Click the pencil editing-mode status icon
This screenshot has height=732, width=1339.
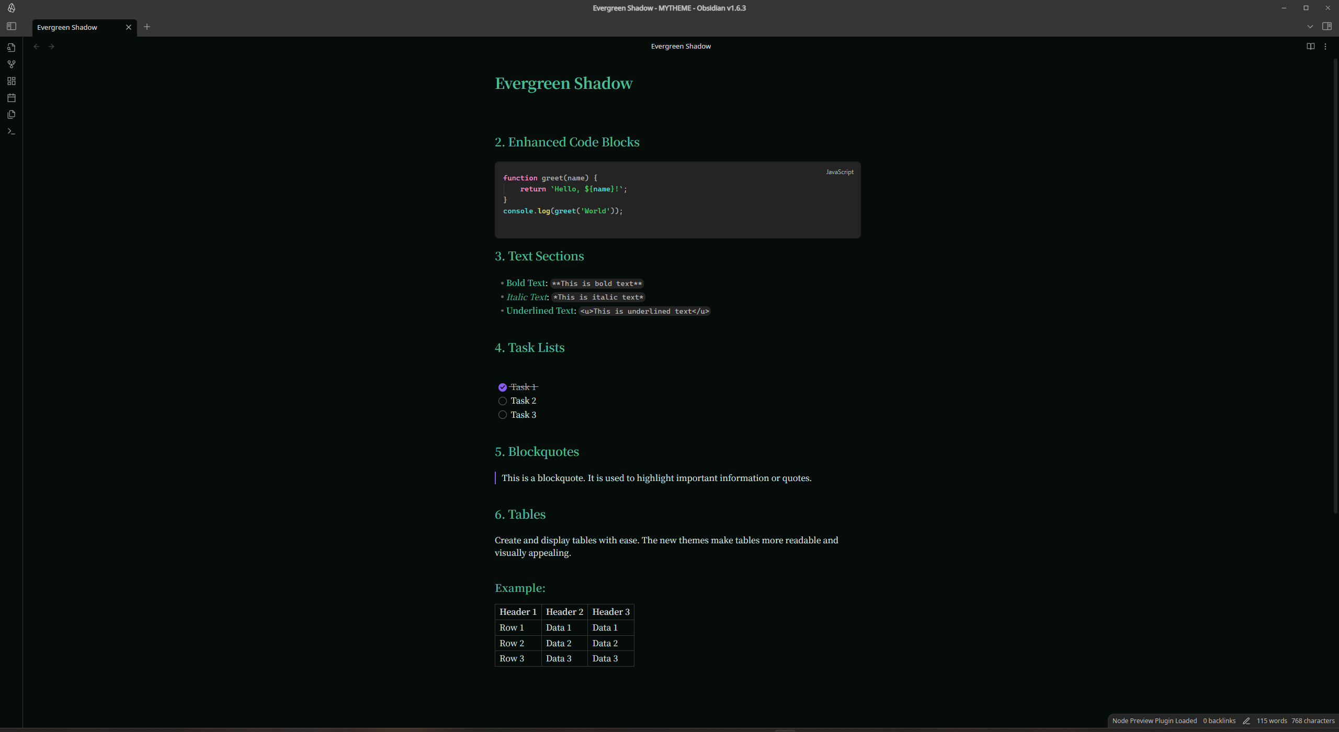tap(1246, 720)
